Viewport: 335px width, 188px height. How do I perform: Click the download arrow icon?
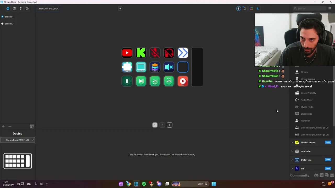point(238,9)
